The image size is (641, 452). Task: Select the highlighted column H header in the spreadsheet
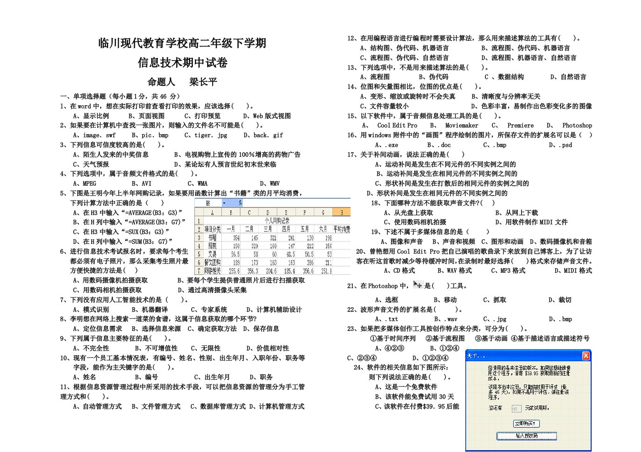pos(342,212)
